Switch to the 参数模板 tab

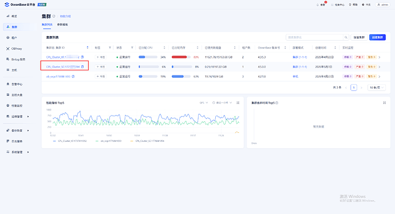pos(62,25)
